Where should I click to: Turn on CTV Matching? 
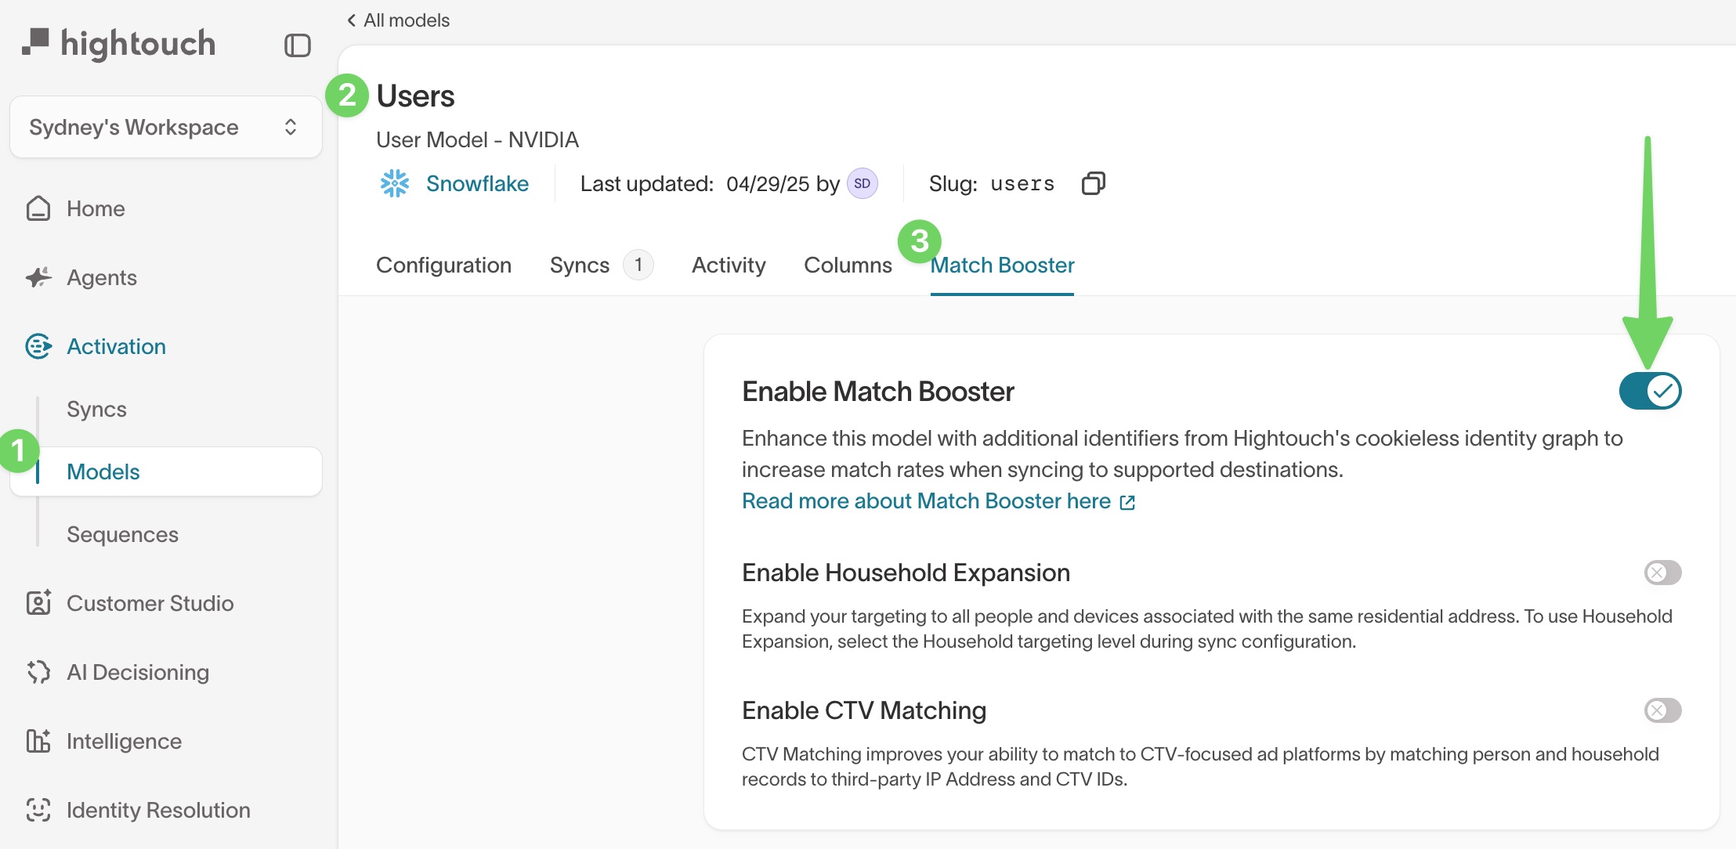click(1662, 710)
